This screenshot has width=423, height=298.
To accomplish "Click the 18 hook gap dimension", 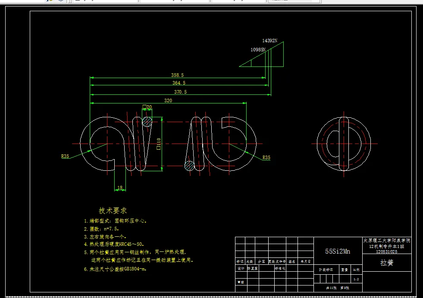I will pos(120,187).
